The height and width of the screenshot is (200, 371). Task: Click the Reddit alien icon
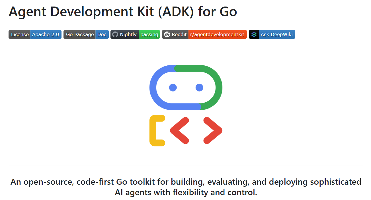point(167,34)
